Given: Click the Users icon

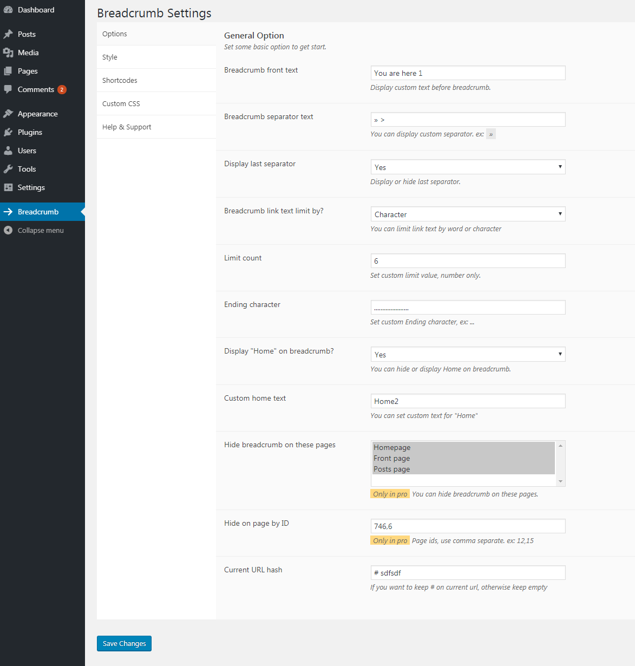Looking at the screenshot, I should click(x=9, y=150).
